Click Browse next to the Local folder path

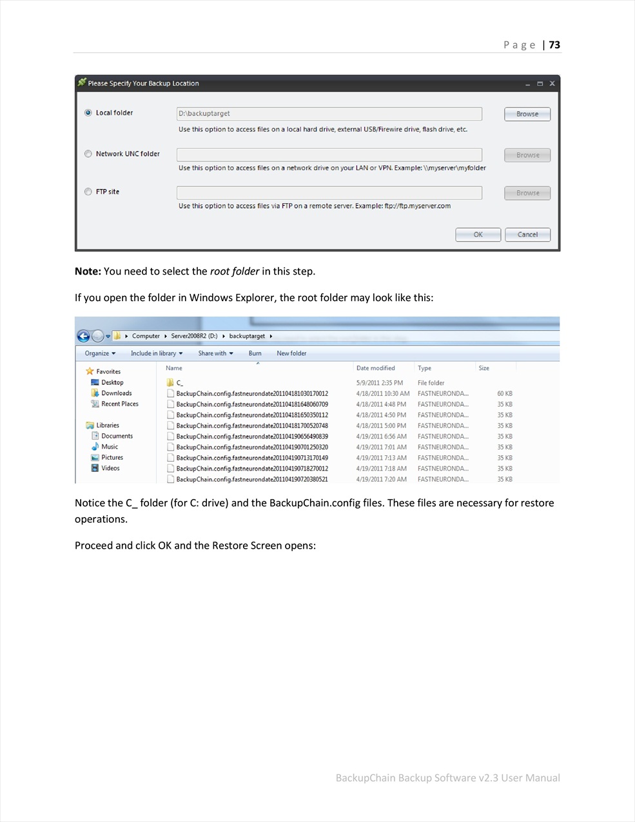[x=527, y=114]
